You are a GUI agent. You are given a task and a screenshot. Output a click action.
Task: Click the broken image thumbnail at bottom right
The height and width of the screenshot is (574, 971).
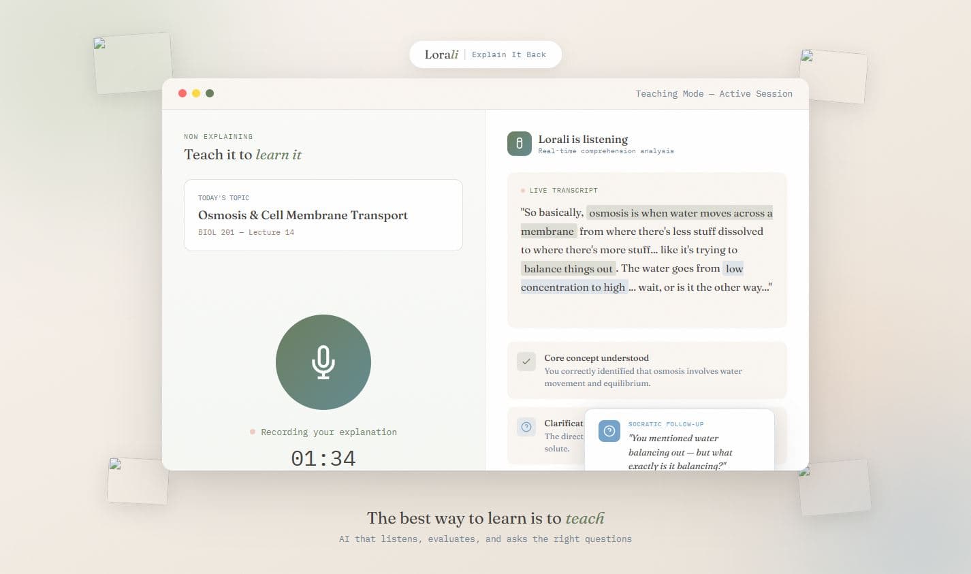click(834, 488)
